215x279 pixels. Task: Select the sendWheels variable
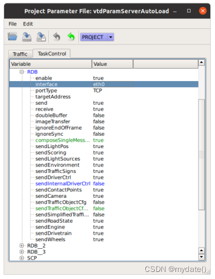coord(50,239)
